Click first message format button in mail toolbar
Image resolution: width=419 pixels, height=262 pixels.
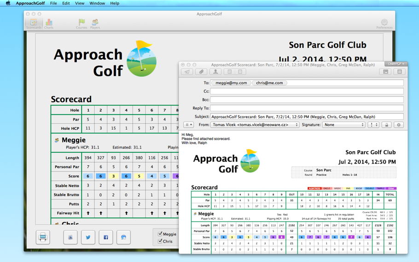pyautogui.click(x=230, y=72)
